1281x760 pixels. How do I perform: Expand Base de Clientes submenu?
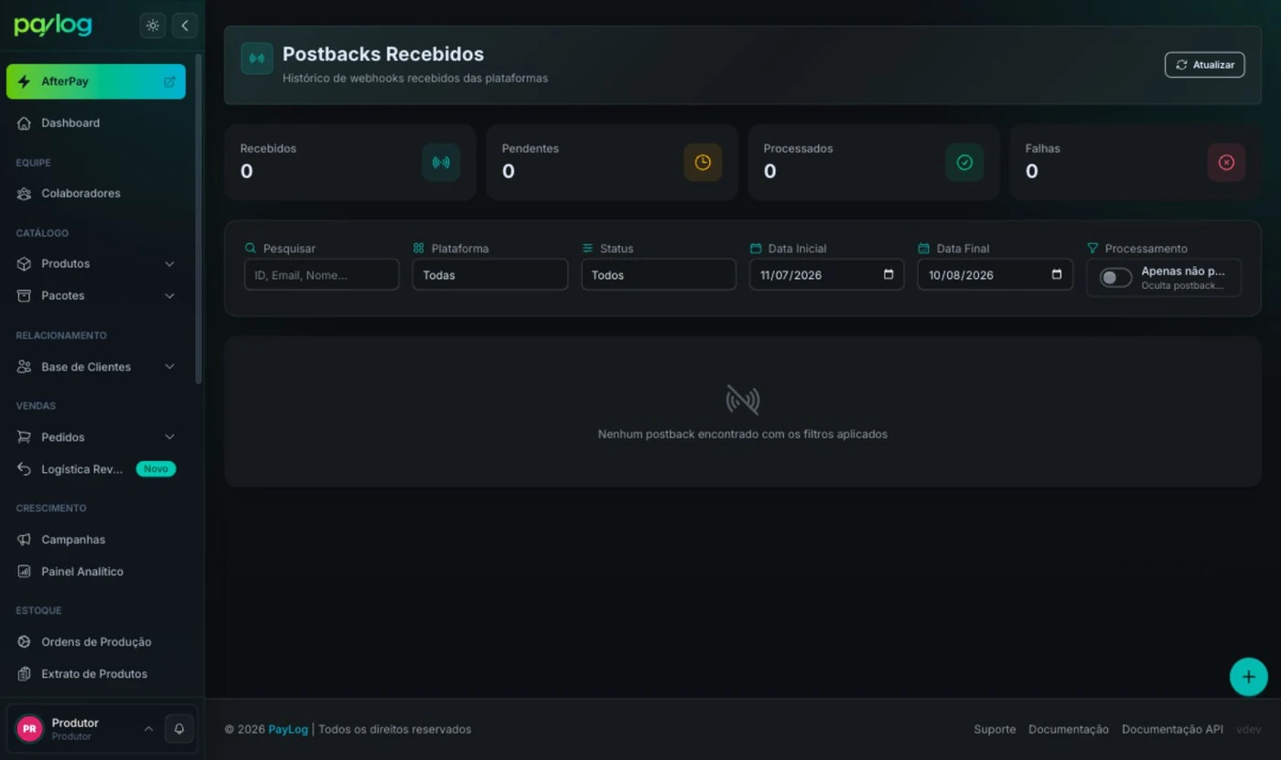(x=169, y=367)
